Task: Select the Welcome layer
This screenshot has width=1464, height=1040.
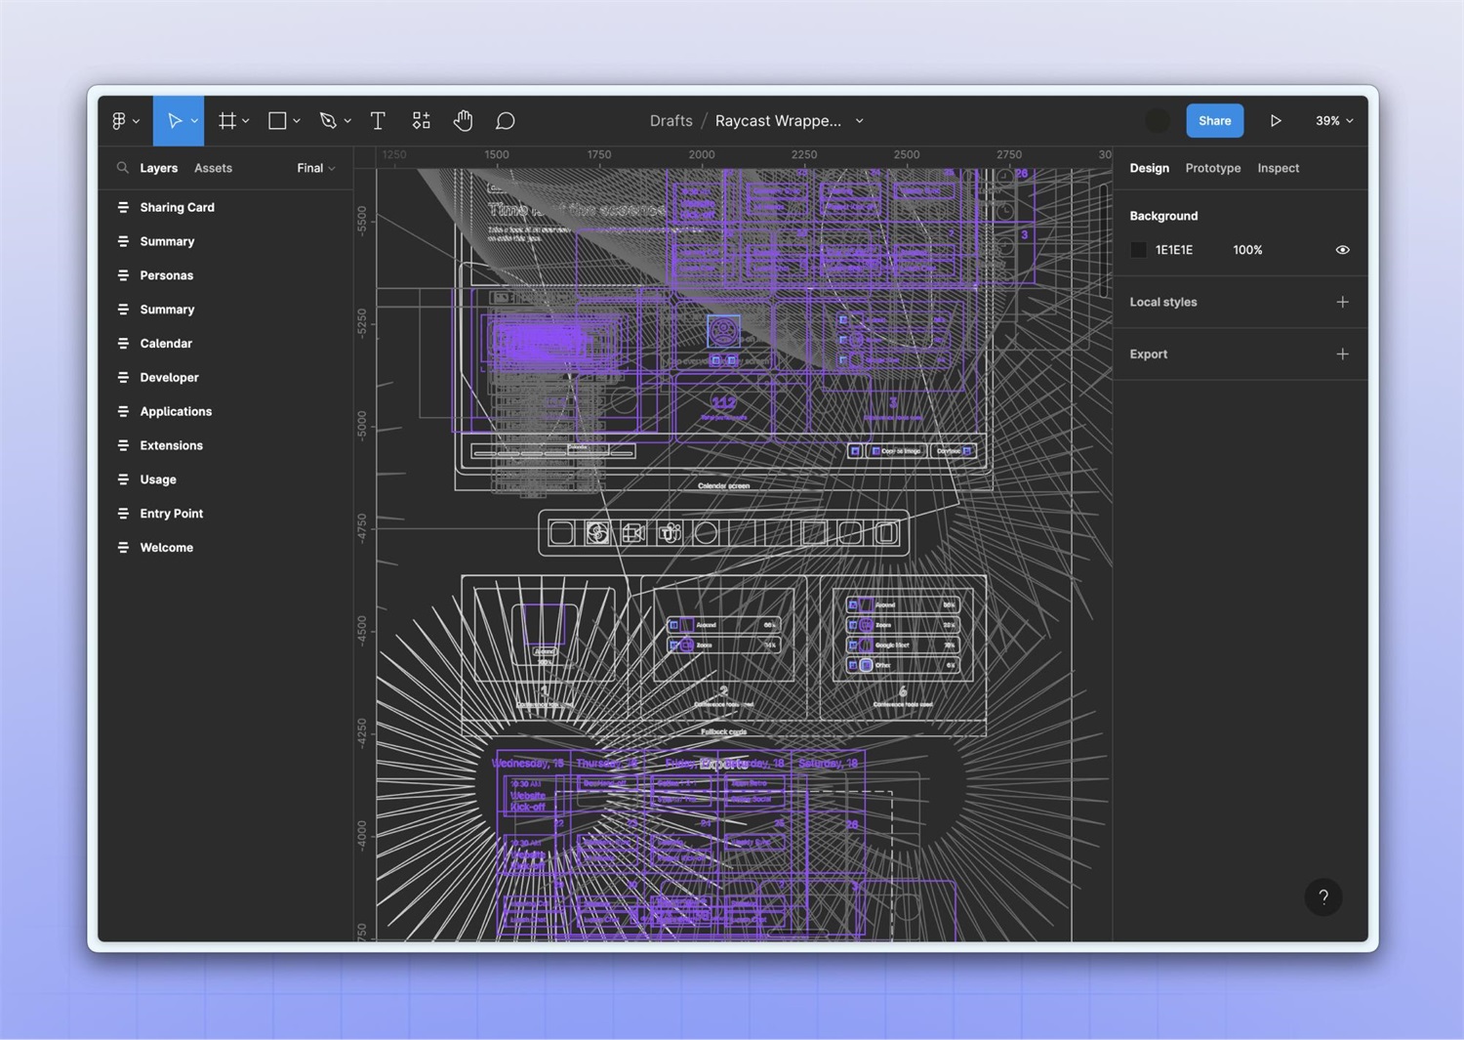Action: 225,548
